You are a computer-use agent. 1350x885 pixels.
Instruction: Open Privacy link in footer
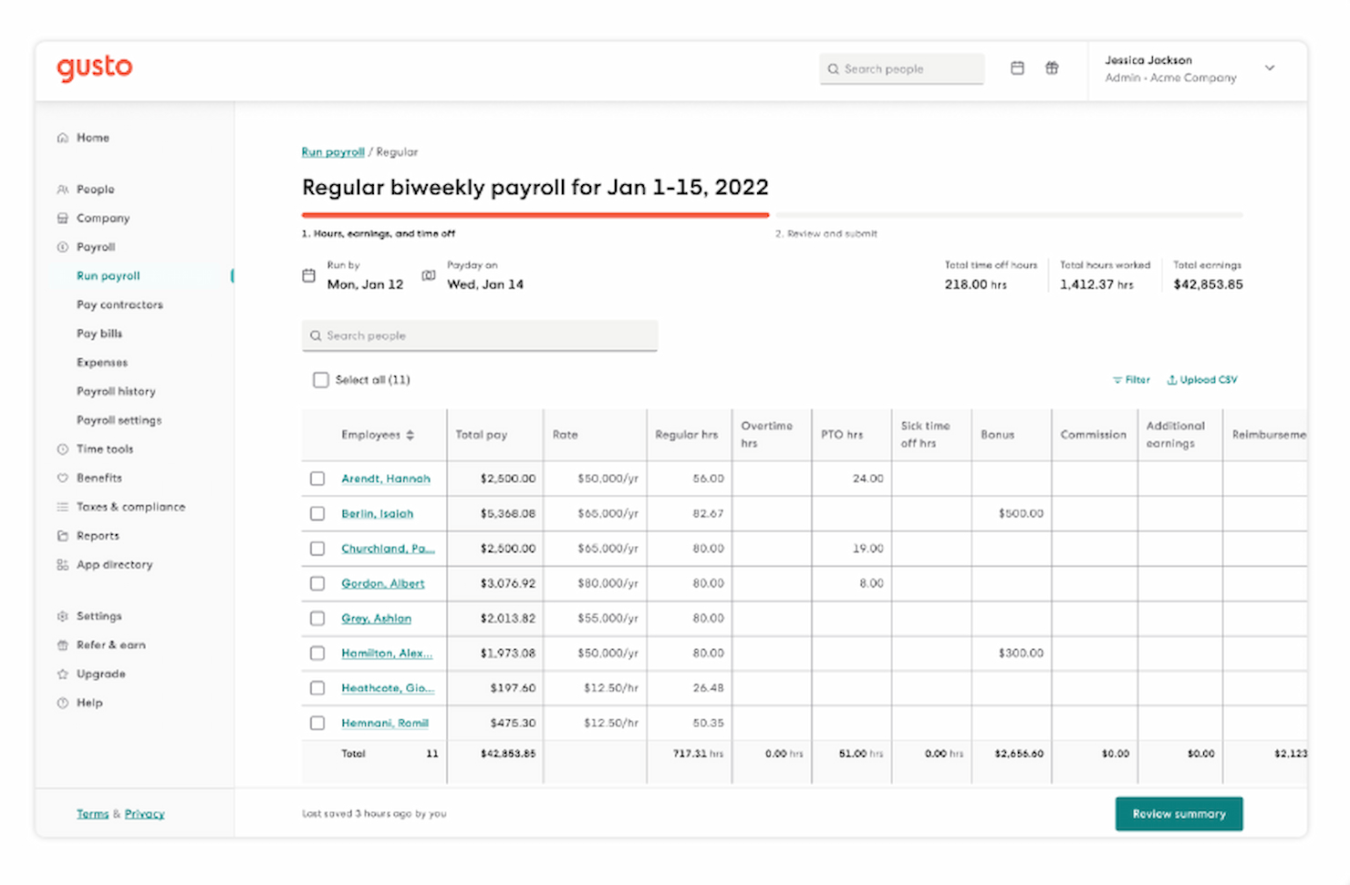(x=144, y=814)
